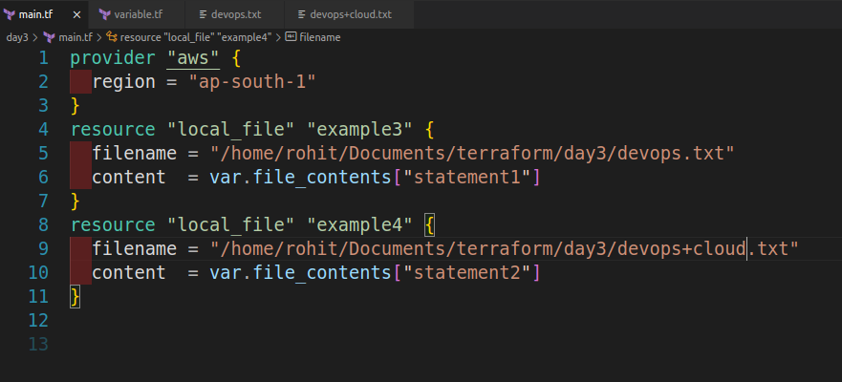Select the main.tf tab
842x382 pixels.
coord(35,14)
